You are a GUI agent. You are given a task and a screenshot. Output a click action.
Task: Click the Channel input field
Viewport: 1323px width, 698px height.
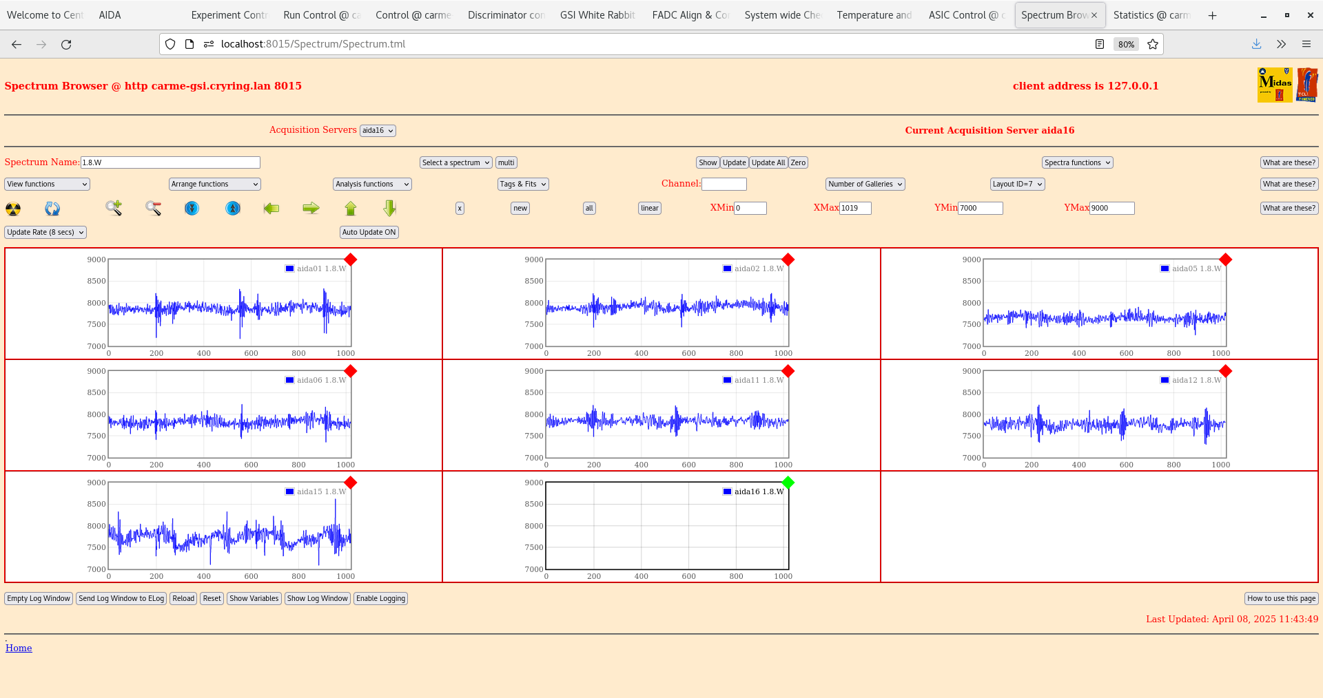coord(724,184)
